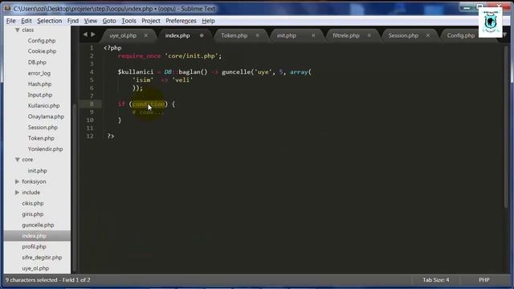Switch to the filtrele.php tab
Viewport: 514px width, 289px height.
tap(346, 35)
